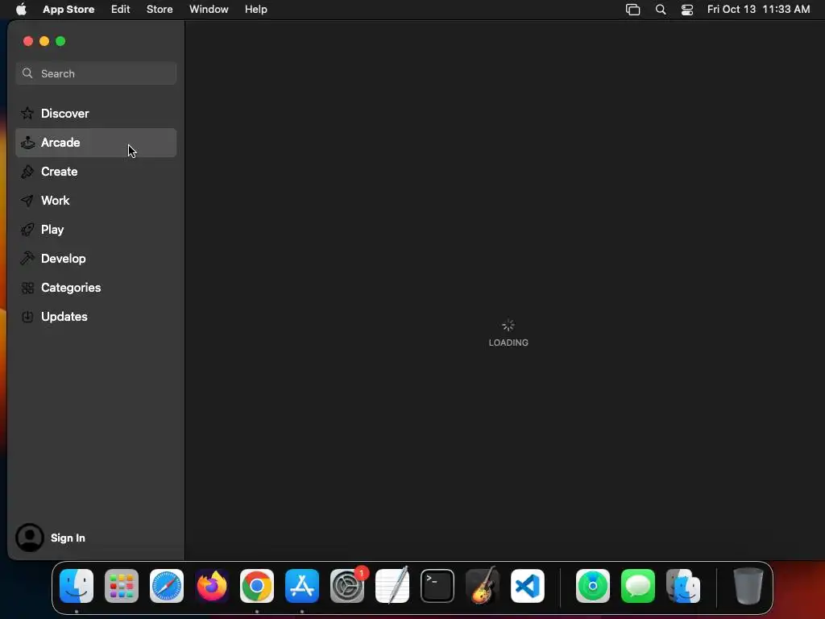Open the App Store menu
Screen dimensions: 825x619
(68, 10)
